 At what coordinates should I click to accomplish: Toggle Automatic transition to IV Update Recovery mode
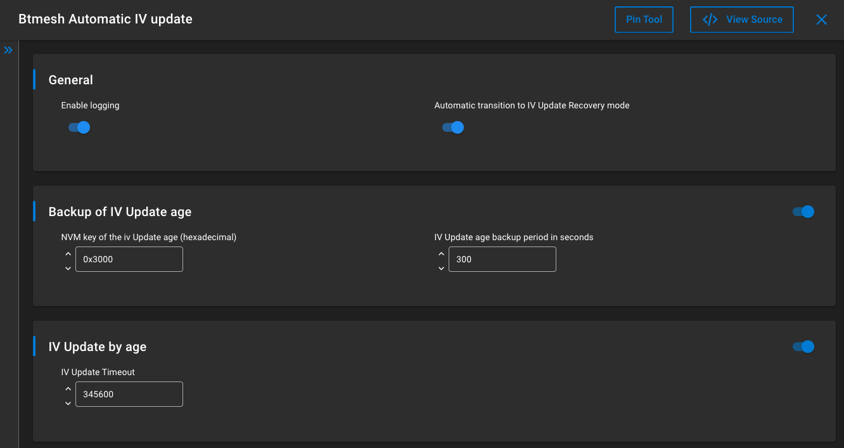(453, 127)
